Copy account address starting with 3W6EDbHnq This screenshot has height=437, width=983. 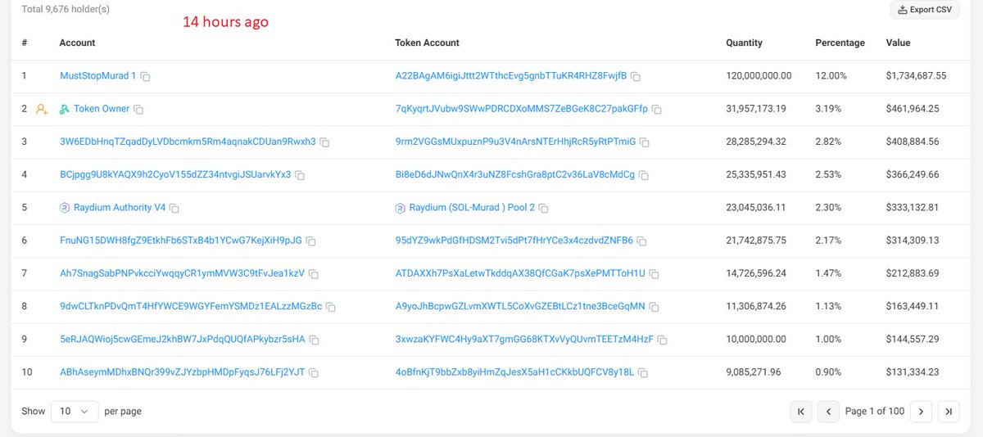tap(324, 142)
